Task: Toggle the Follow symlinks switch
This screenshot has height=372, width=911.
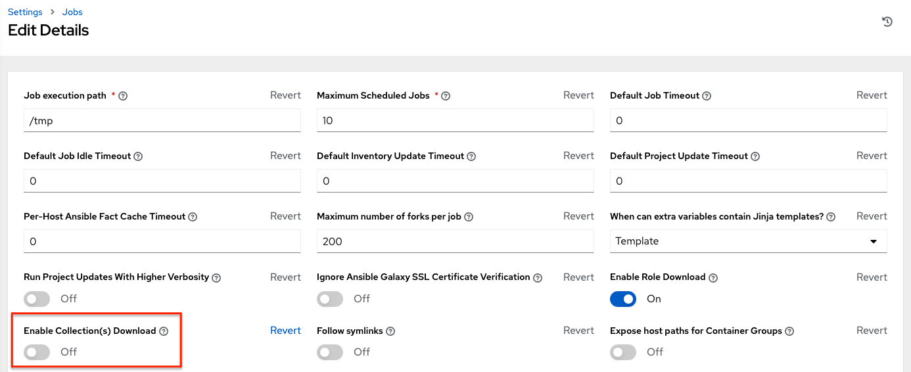Action: [x=330, y=352]
